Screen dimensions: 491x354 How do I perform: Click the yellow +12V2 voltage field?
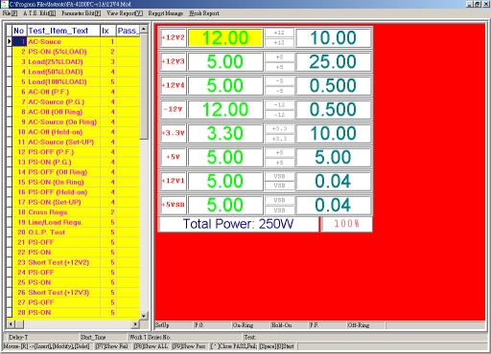click(225, 37)
